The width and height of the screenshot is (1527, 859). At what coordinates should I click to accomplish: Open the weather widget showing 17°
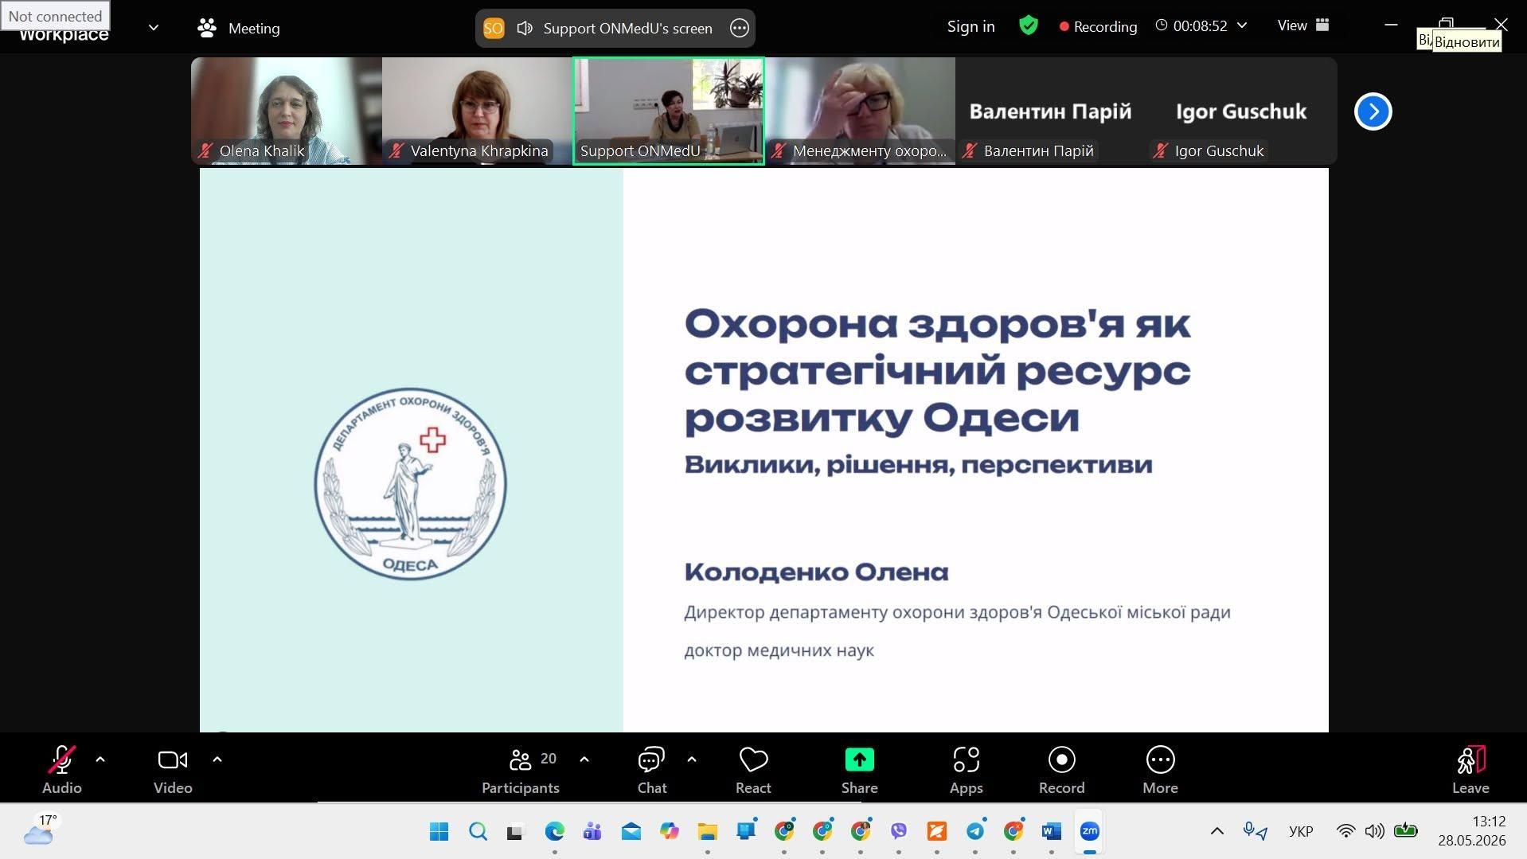(x=41, y=830)
